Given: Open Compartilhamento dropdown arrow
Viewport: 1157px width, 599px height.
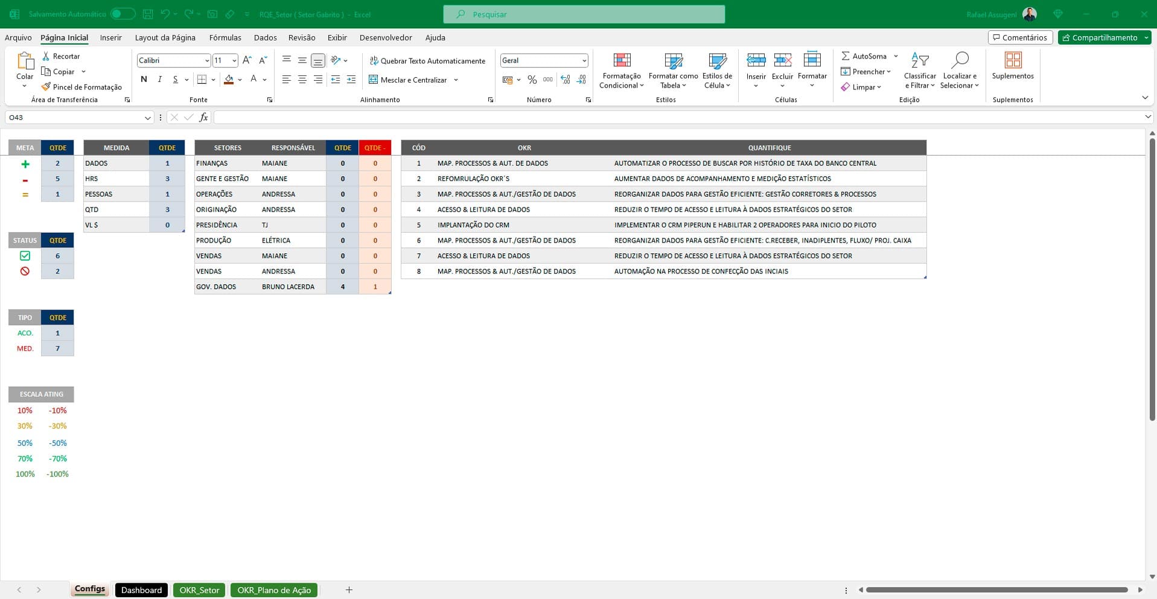Looking at the screenshot, I should [x=1146, y=37].
